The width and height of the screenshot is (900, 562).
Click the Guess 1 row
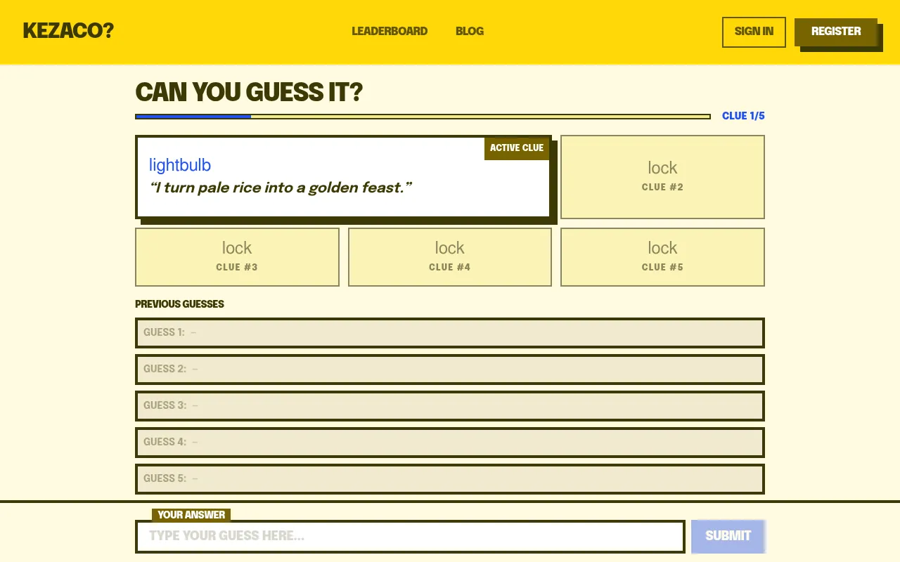pyautogui.click(x=450, y=333)
